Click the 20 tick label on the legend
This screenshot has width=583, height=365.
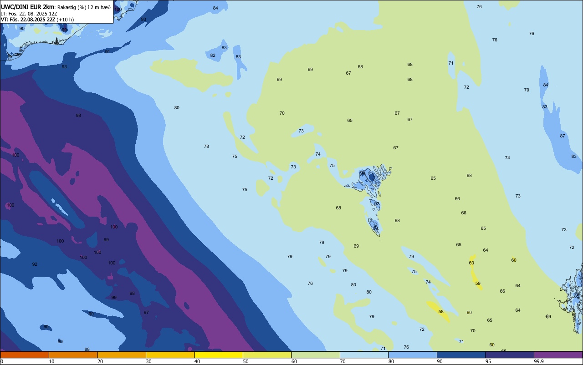pyautogui.click(x=100, y=361)
